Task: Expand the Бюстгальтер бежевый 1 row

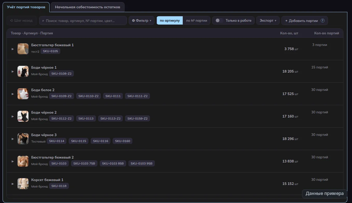Action: click(13, 49)
